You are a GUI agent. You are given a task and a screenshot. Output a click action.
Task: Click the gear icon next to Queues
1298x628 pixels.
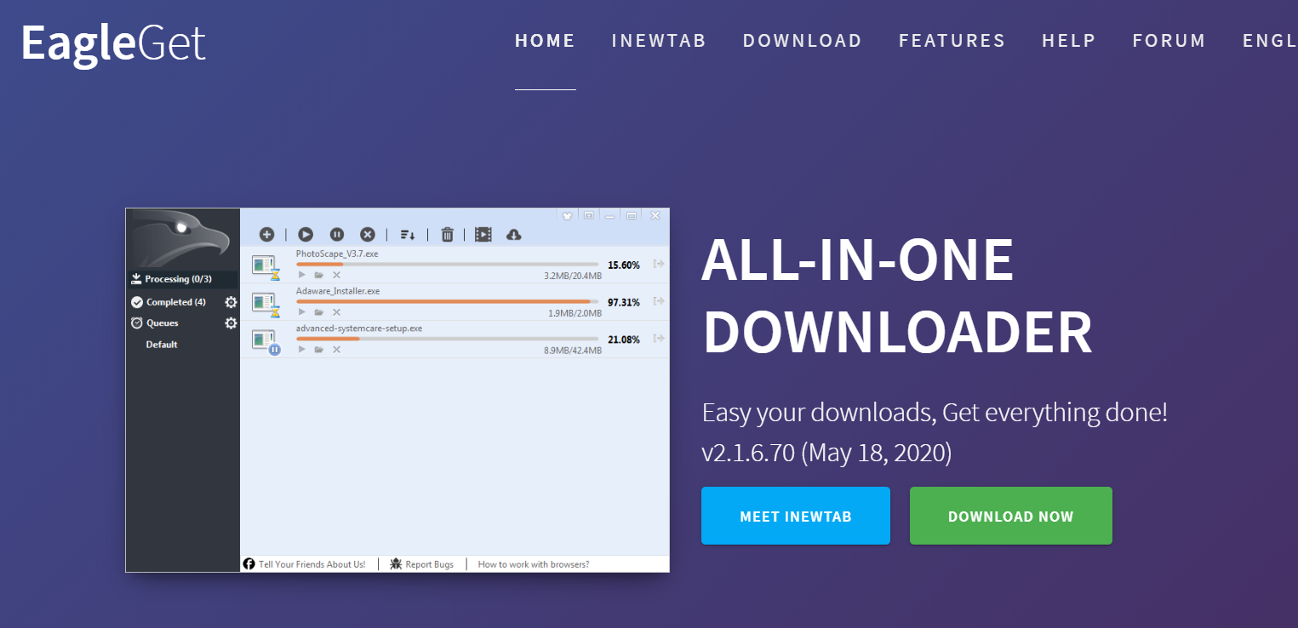(231, 323)
